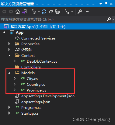Select Connected Services item
This screenshot has width=115, height=125.
[38, 38]
